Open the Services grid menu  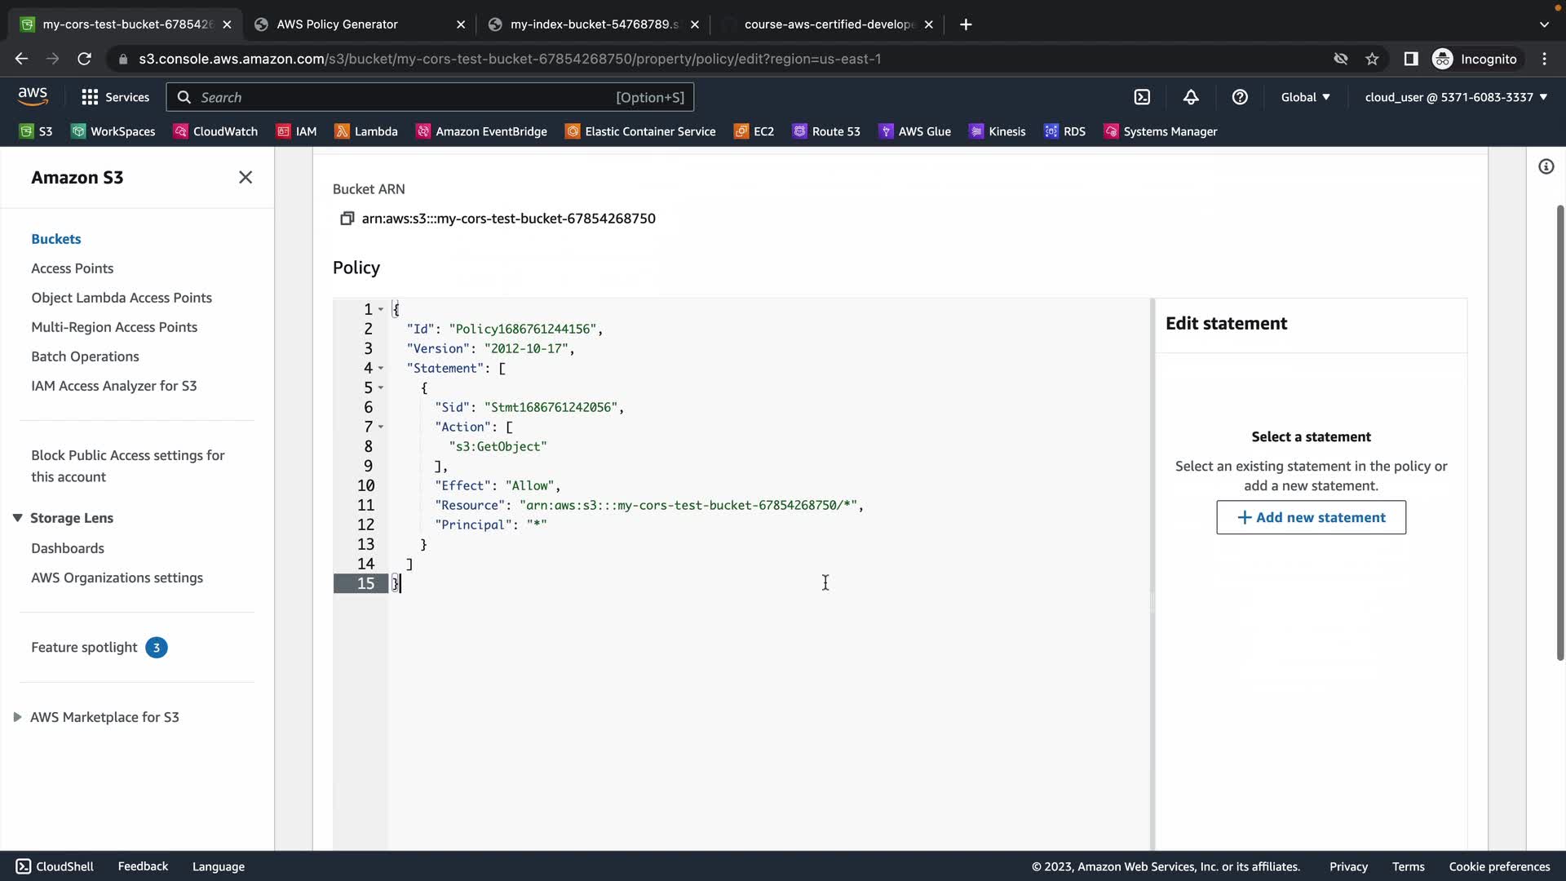click(x=115, y=97)
